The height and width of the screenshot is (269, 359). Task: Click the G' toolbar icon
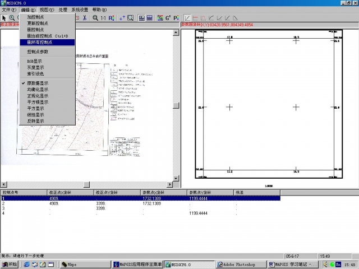[x=168, y=18]
